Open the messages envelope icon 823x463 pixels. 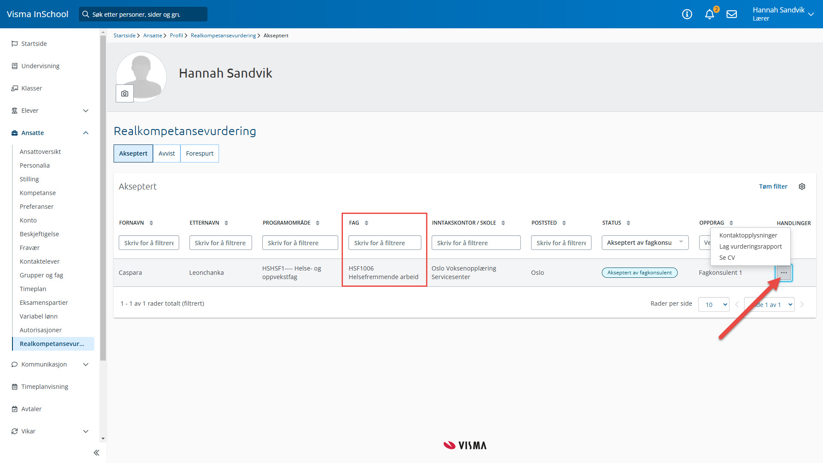tap(732, 14)
